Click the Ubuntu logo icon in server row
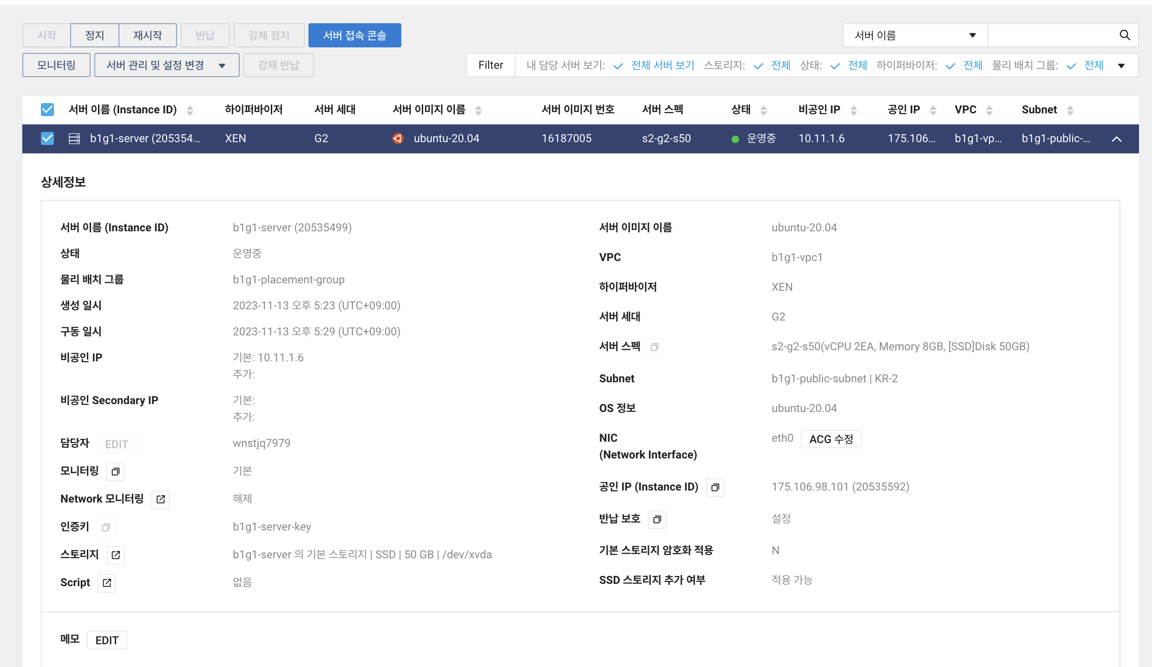 [398, 138]
